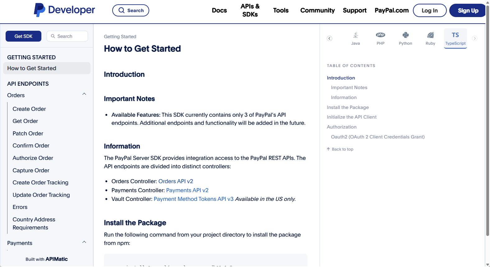Select the TypeScript language tab
490x267 pixels.
[455, 38]
